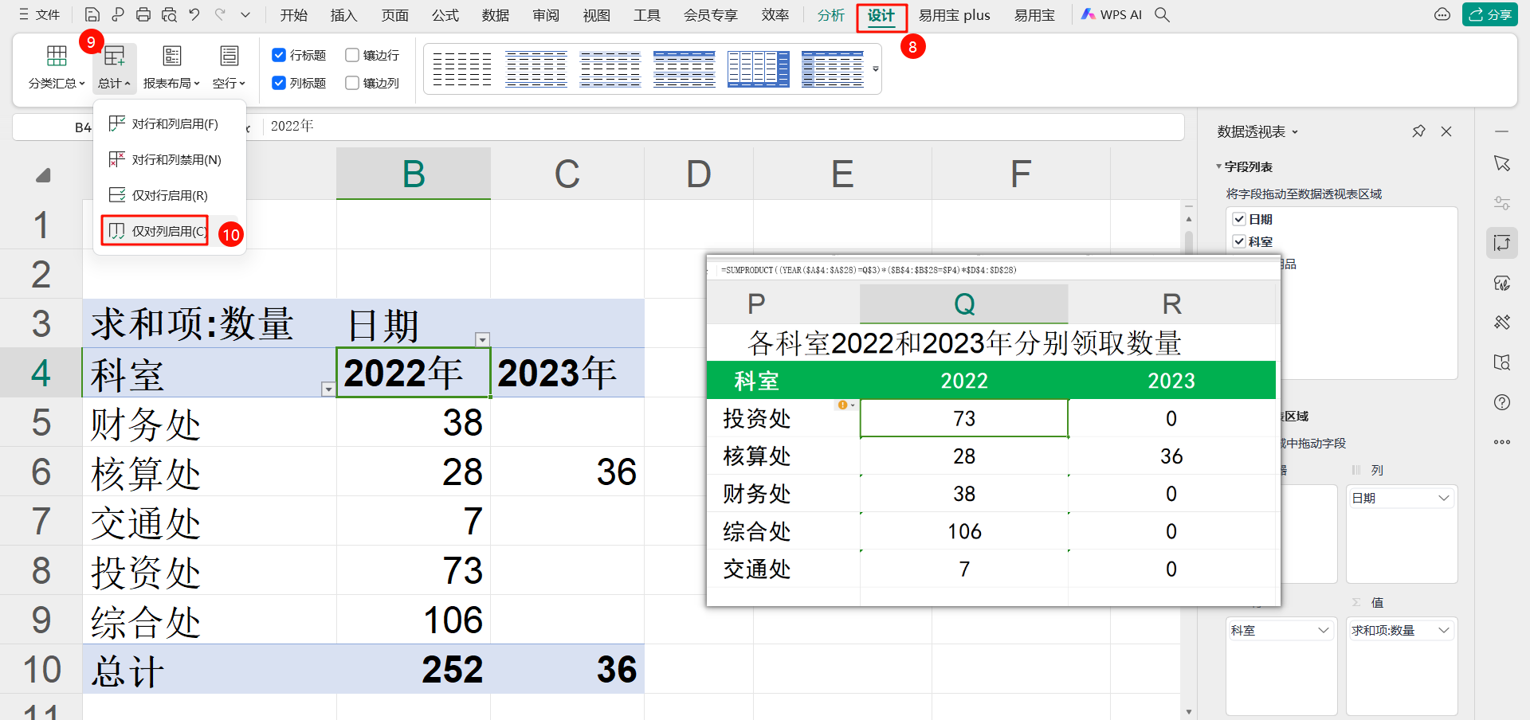Open the 科室 row filter dropdown in pivot
This screenshot has height=720, width=1530.
coord(328,389)
